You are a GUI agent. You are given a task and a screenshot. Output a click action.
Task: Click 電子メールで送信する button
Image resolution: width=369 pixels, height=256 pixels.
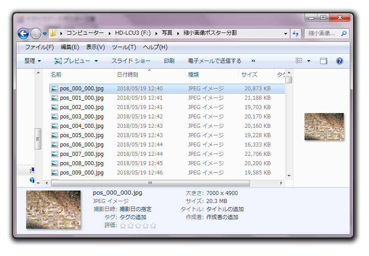(214, 61)
